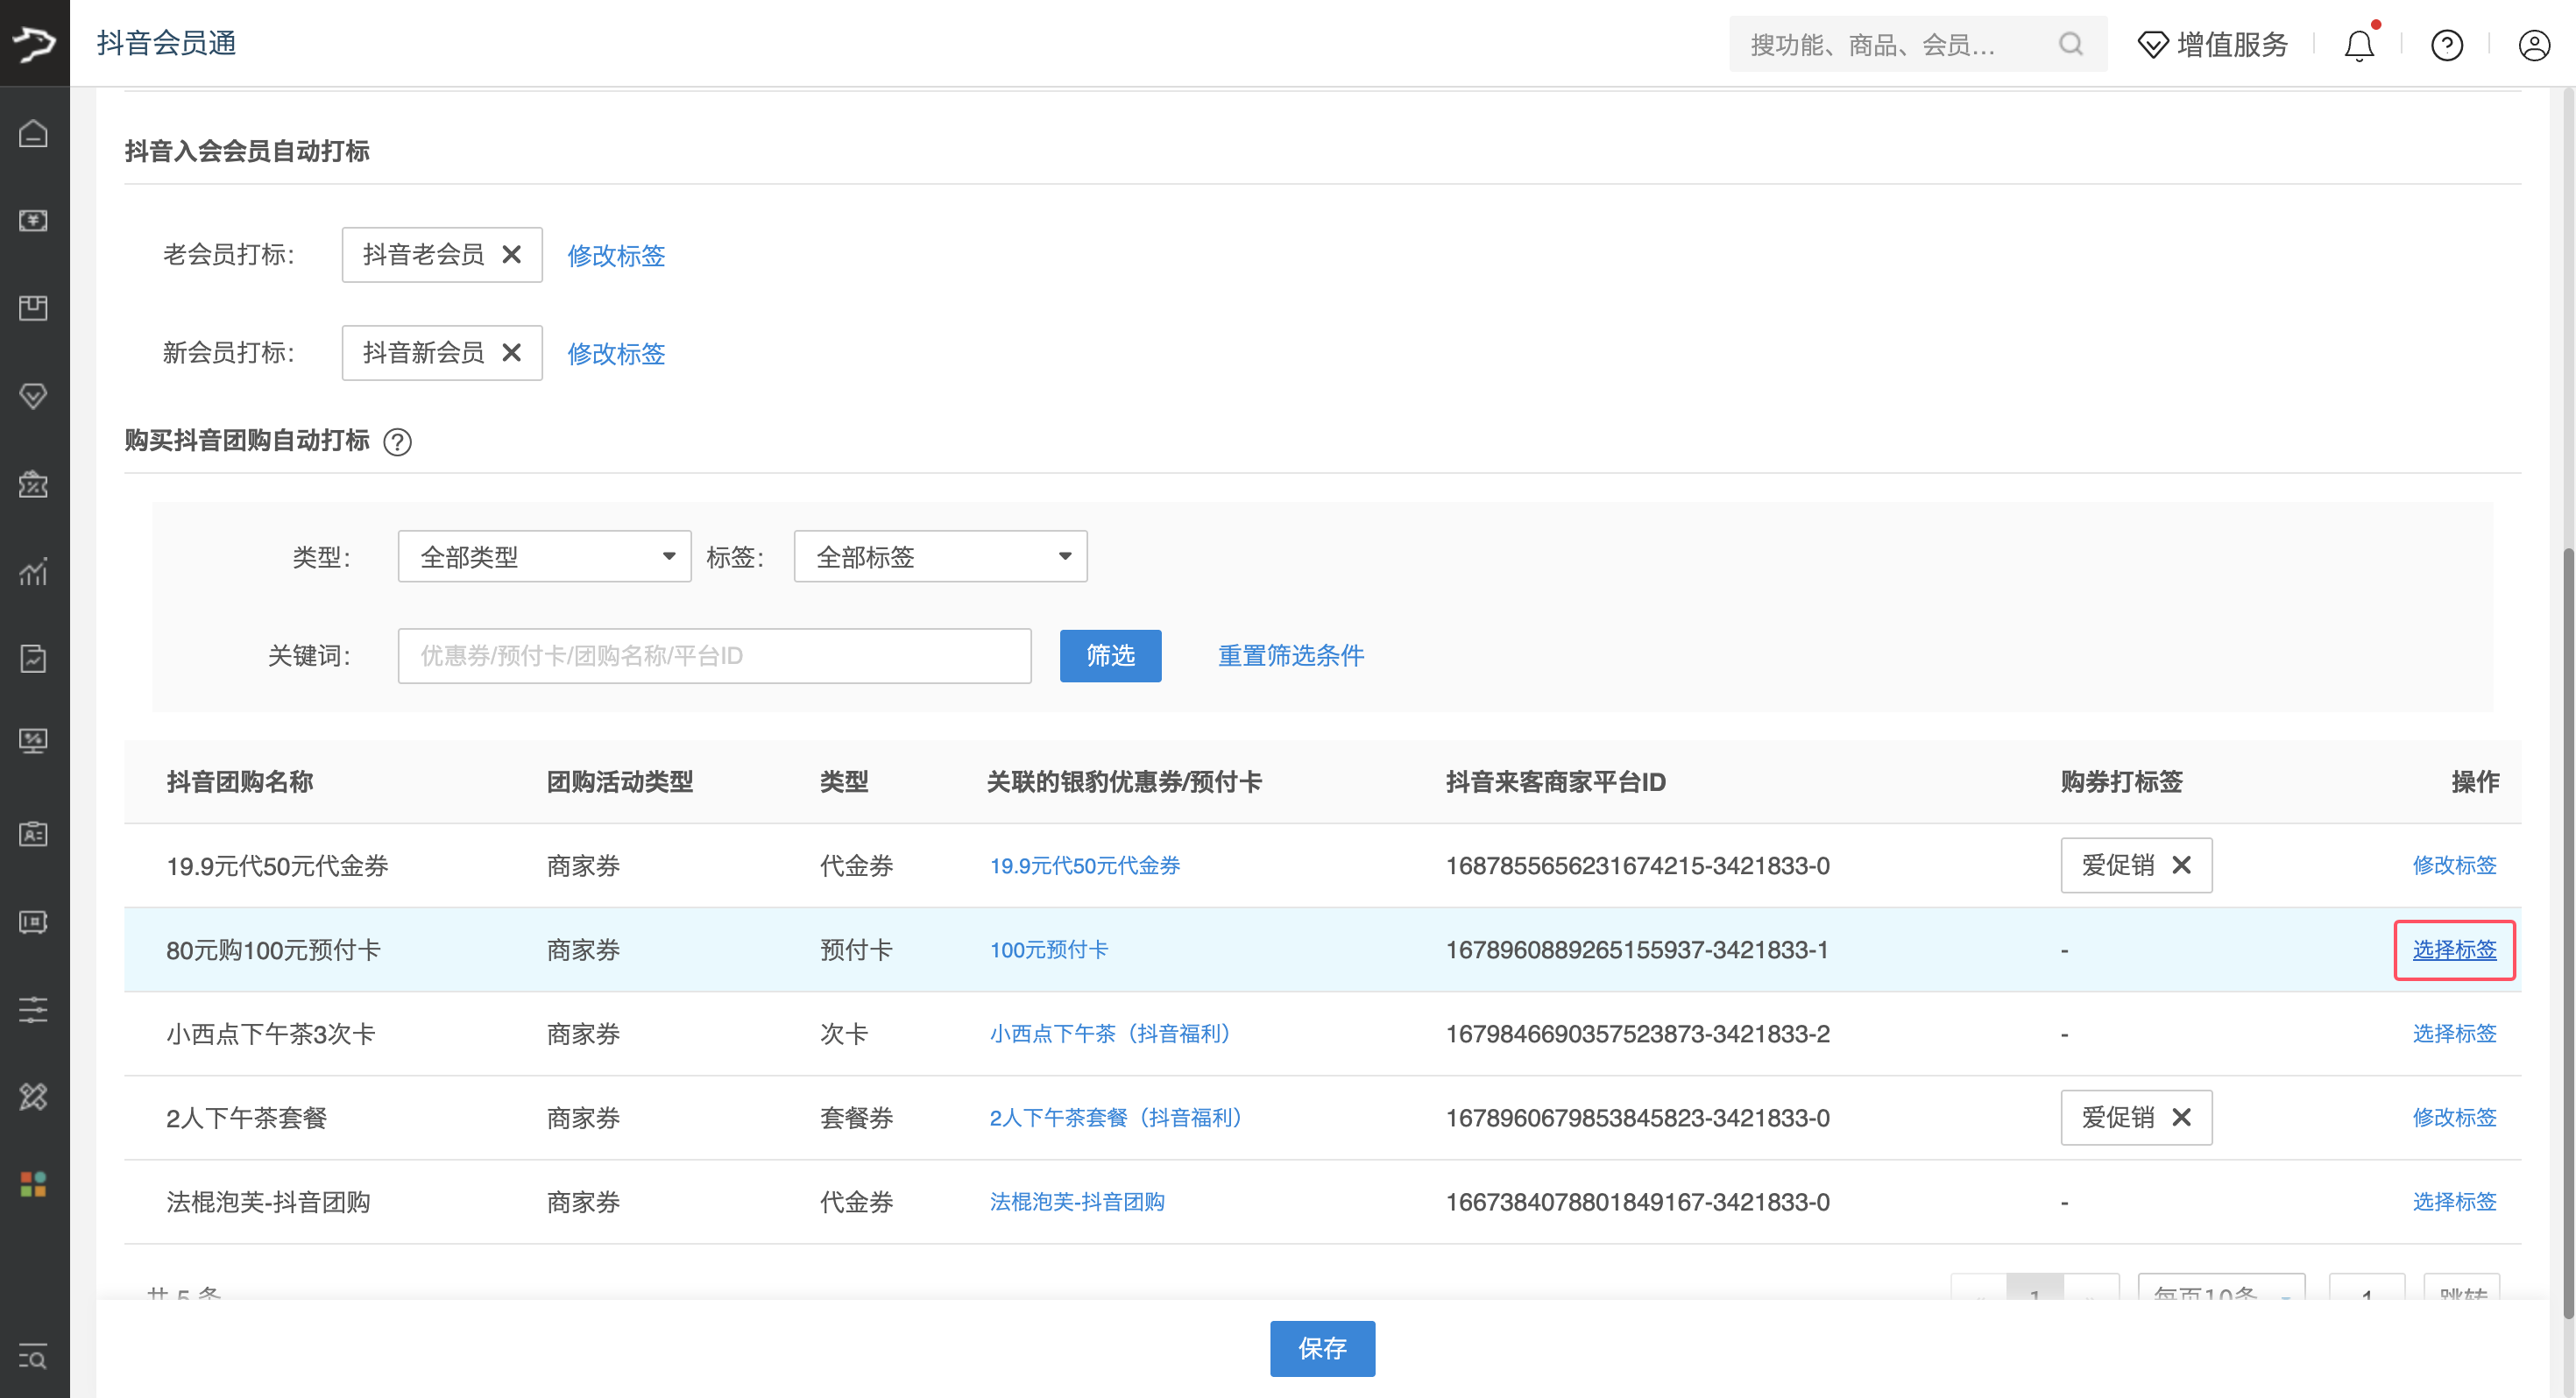2576x1398 pixels.
Task: Open 增值服务 in the header
Action: [x=2212, y=45]
